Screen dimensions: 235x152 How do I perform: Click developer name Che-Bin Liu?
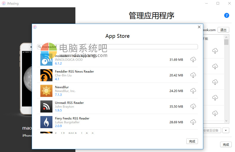63,75
